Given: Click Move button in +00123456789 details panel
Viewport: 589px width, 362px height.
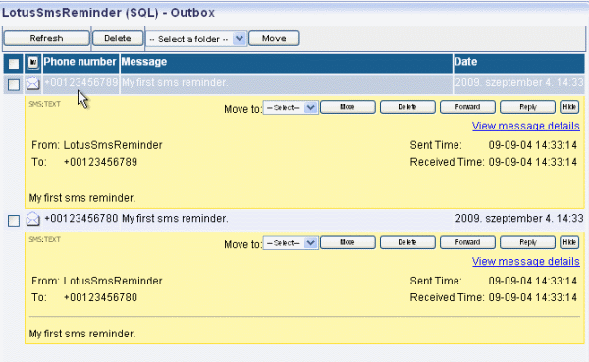Looking at the screenshot, I should [348, 107].
